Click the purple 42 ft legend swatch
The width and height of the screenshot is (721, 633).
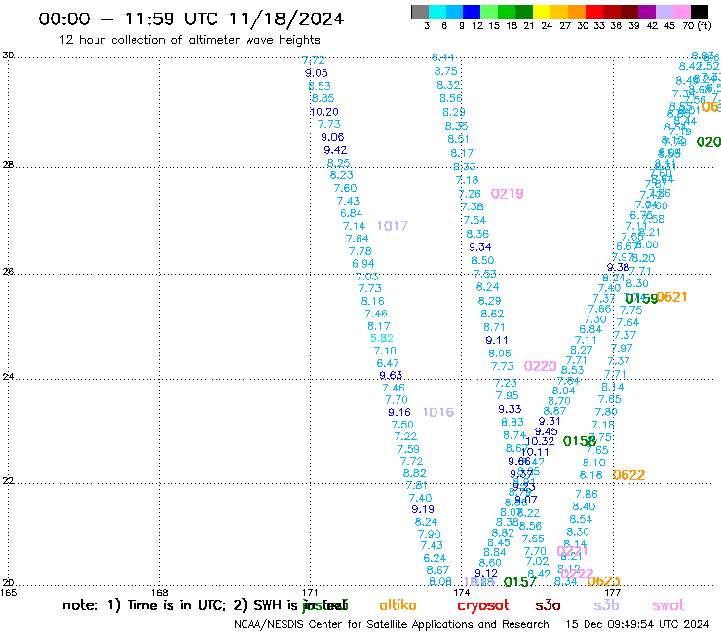(x=647, y=12)
